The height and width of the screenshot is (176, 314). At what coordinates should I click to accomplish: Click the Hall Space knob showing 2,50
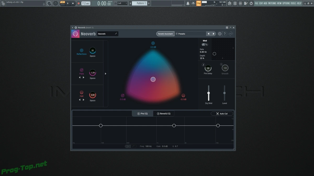93,95
